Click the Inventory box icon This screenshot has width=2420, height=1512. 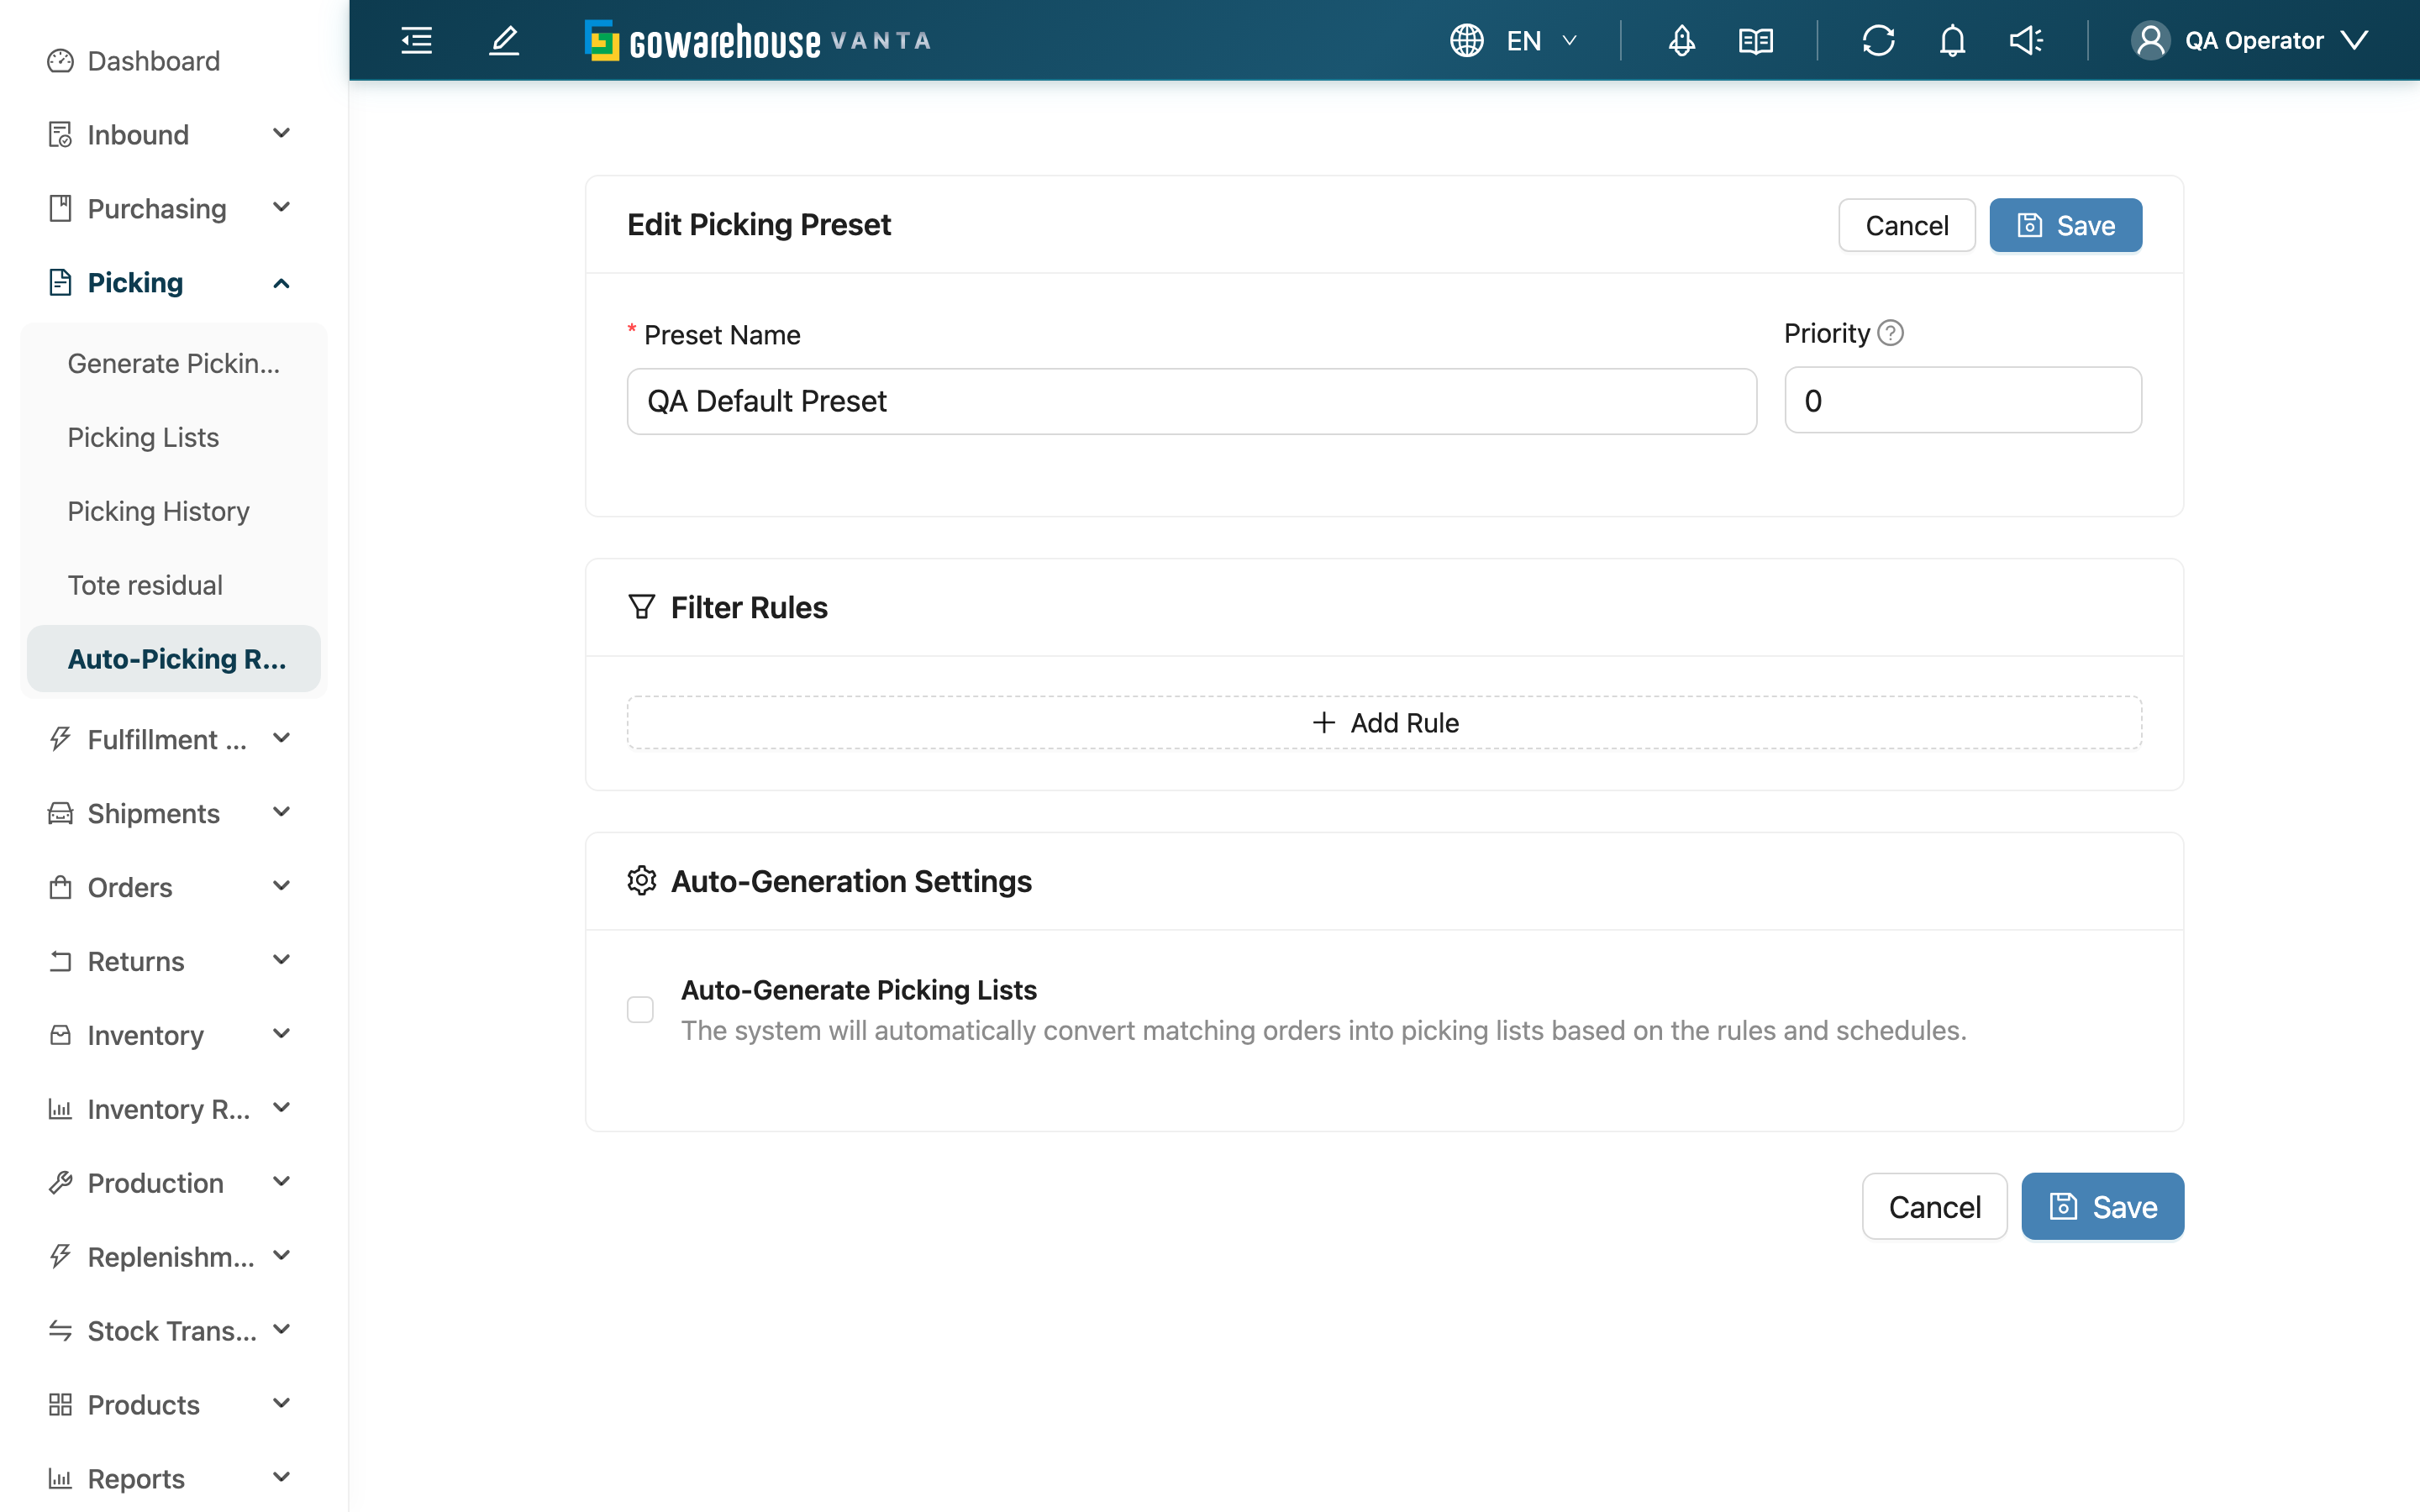coord(60,1035)
